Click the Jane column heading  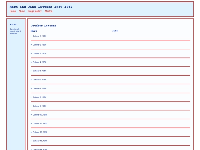point(115,31)
